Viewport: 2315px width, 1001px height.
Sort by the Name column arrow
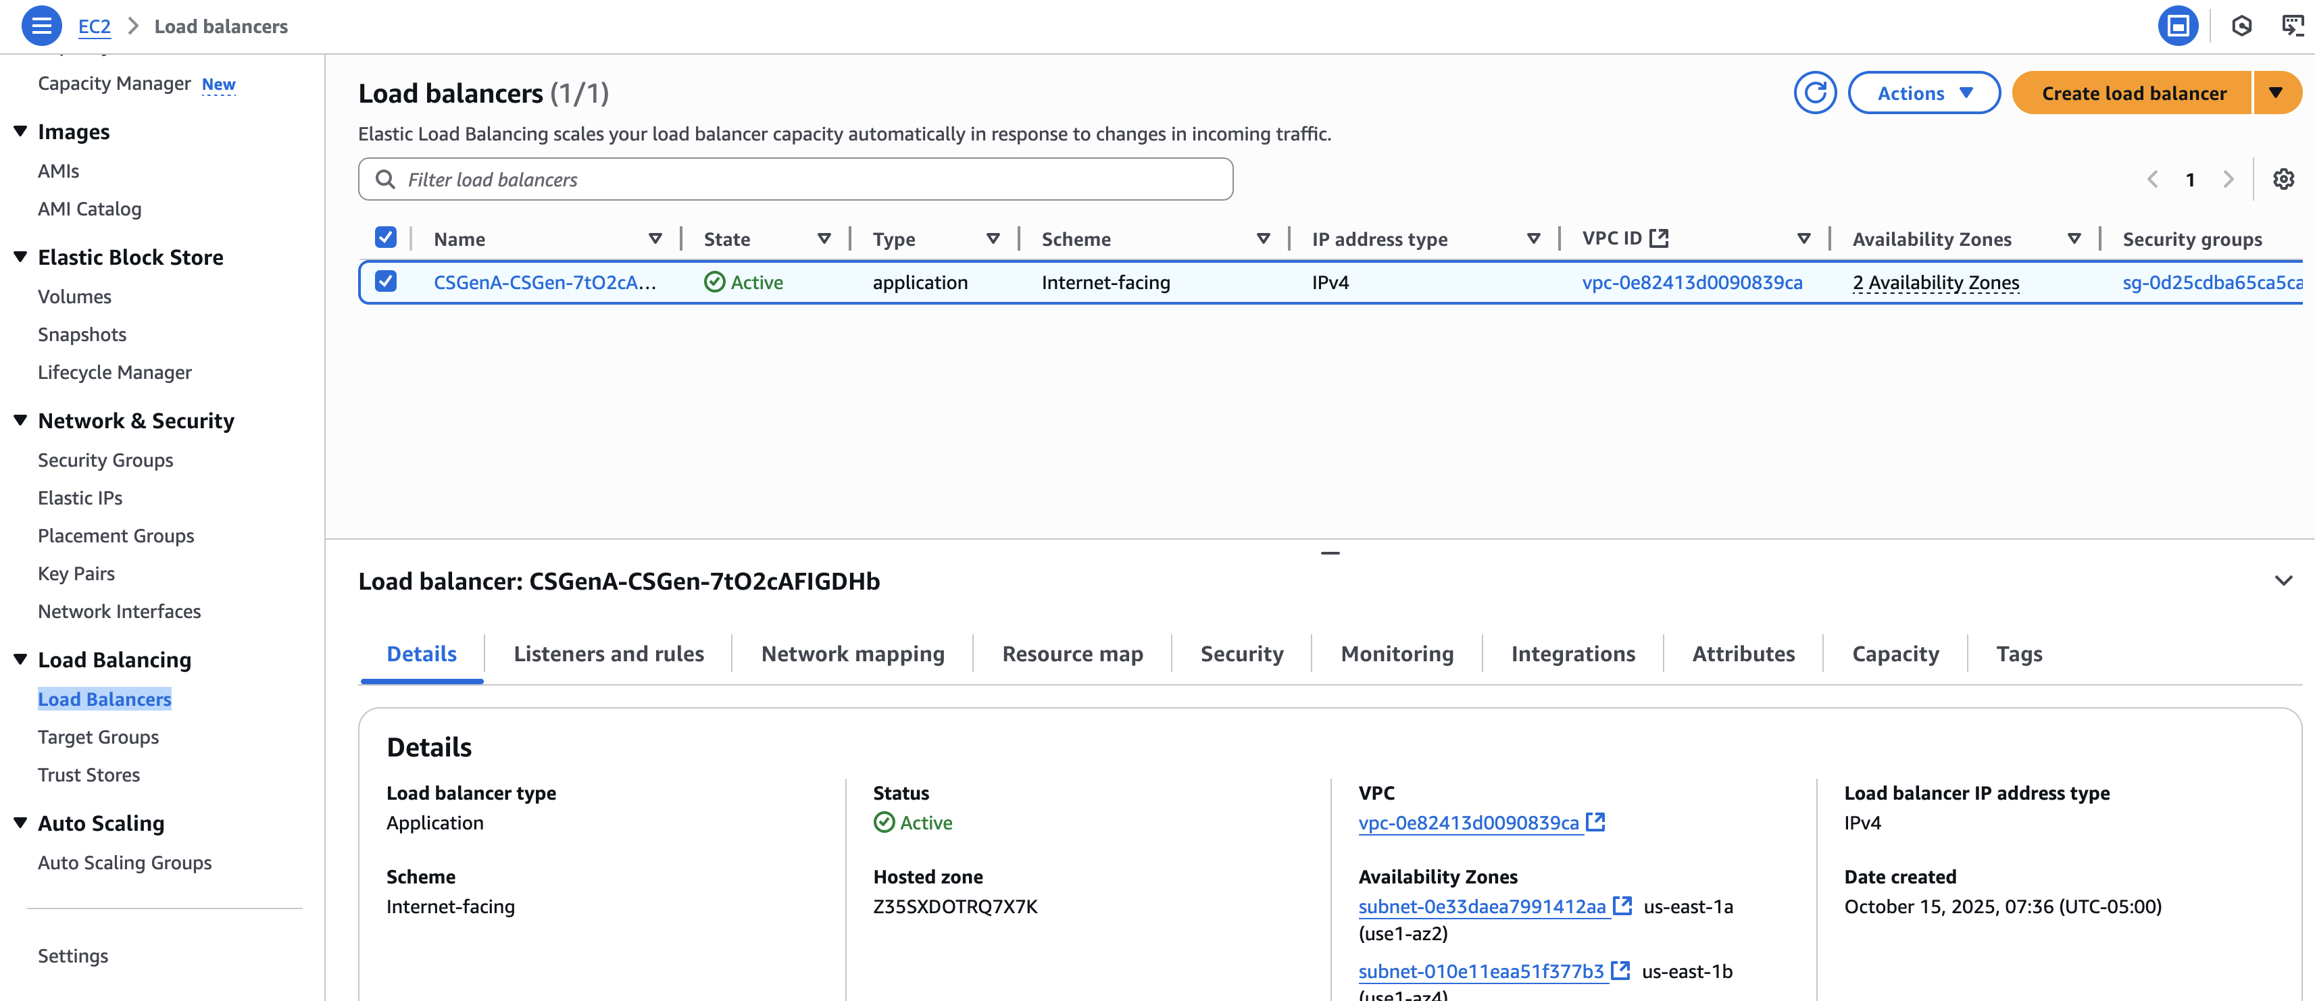pyautogui.click(x=655, y=239)
